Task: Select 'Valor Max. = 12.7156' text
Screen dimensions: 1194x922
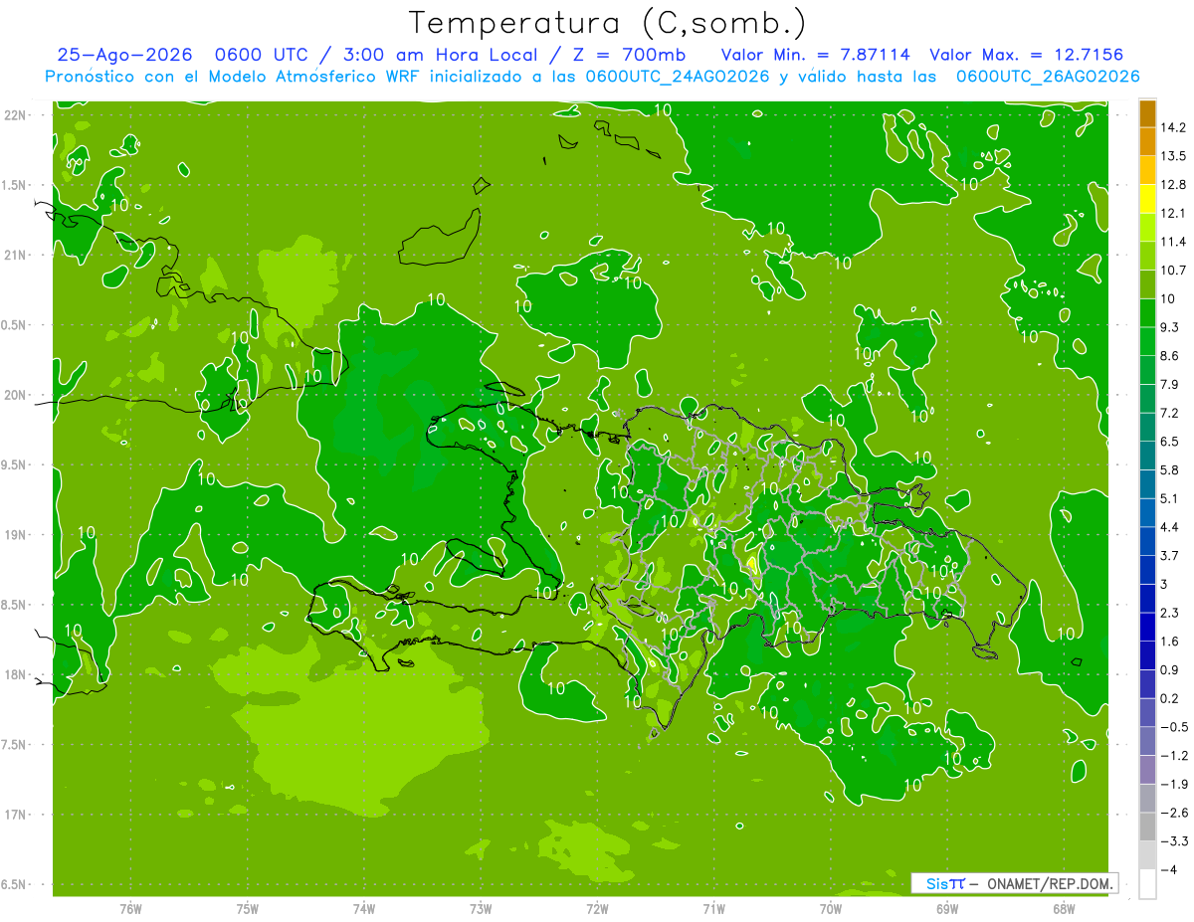Action: click(1026, 56)
